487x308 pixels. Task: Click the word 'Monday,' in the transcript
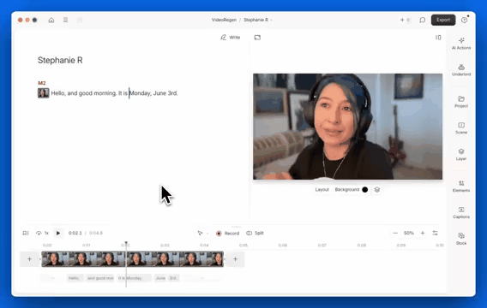(140, 93)
